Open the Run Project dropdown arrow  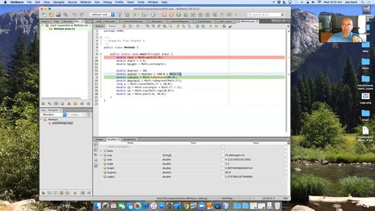[138, 15]
